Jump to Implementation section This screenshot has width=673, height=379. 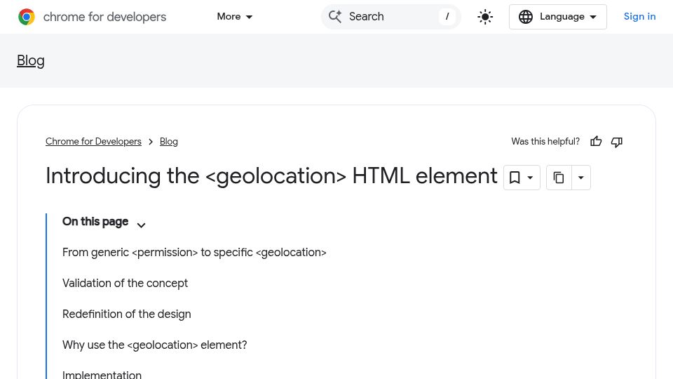102,374
